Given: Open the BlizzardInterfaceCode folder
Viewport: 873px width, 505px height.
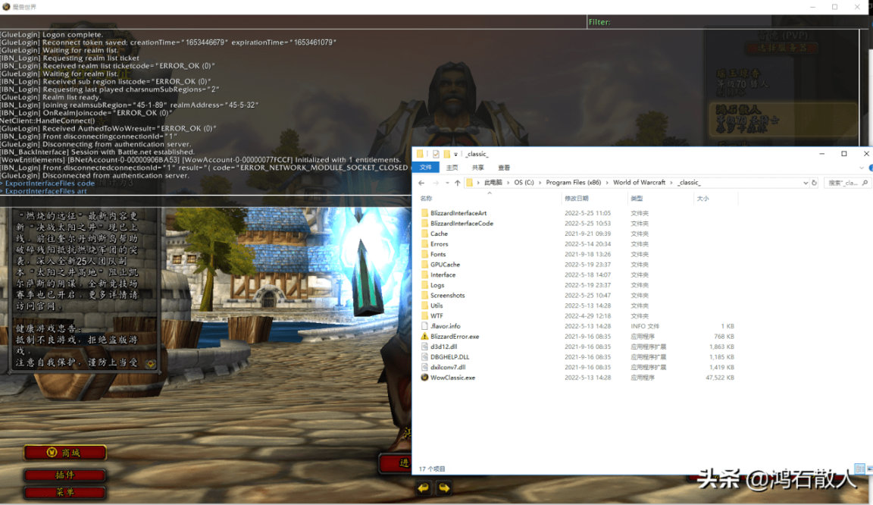Looking at the screenshot, I should coord(462,224).
